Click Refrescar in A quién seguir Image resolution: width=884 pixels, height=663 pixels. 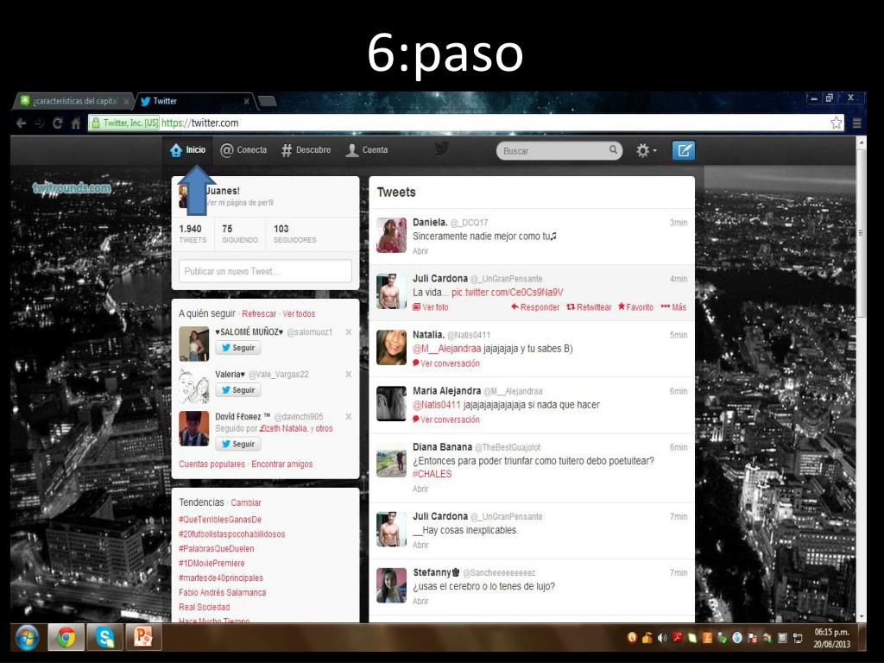tap(259, 314)
